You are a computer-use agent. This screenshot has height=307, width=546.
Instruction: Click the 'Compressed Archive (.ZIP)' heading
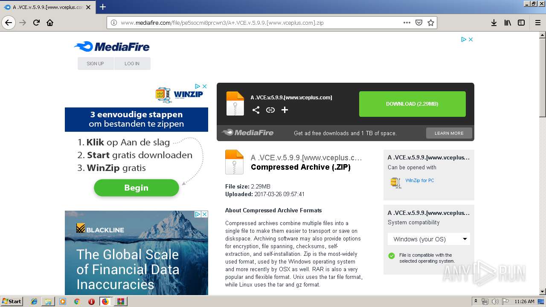[x=301, y=167]
